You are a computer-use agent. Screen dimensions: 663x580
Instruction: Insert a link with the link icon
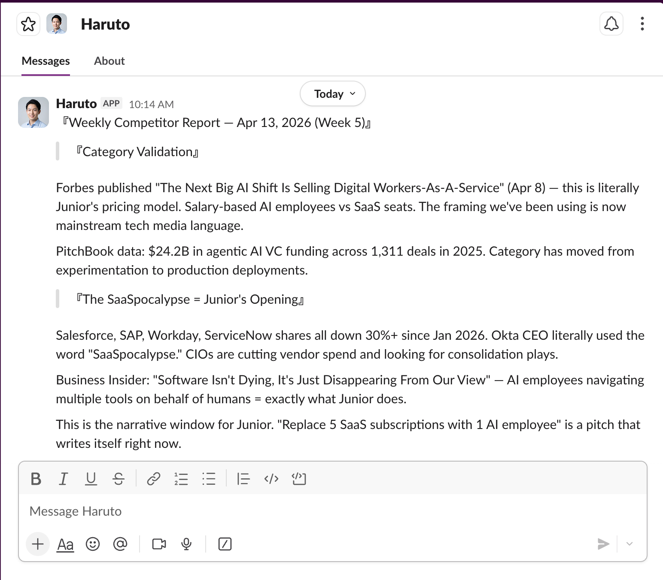click(153, 479)
